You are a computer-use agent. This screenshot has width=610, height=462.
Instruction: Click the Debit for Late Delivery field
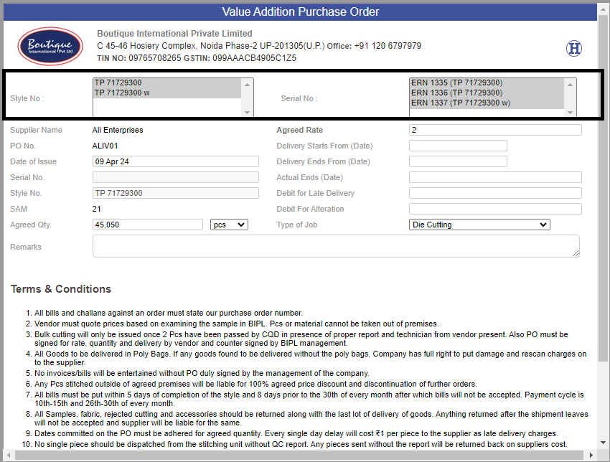tap(495, 193)
